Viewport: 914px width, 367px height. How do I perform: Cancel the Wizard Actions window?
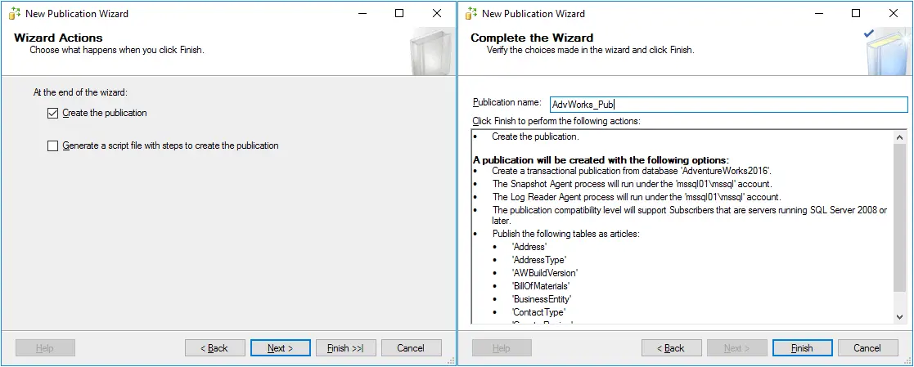[411, 347]
